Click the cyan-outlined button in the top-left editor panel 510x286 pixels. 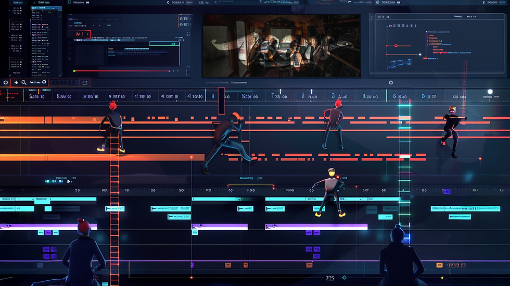click(x=164, y=44)
